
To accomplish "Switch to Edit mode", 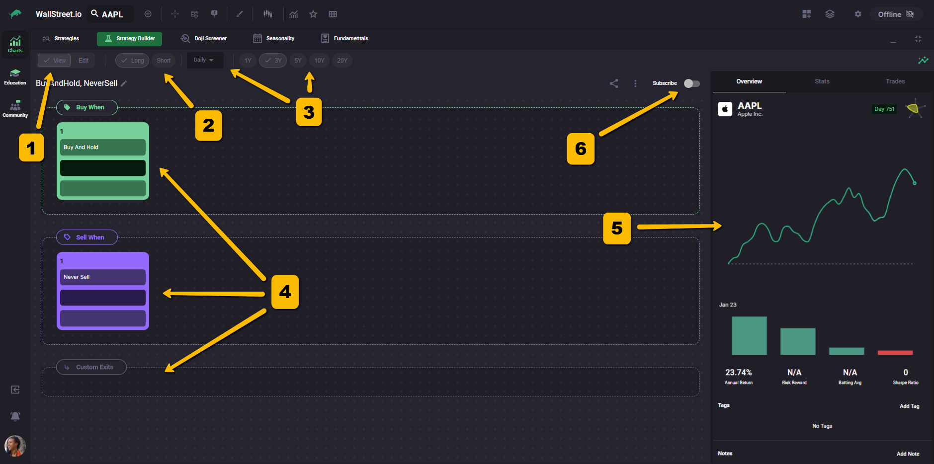I will 84,61.
